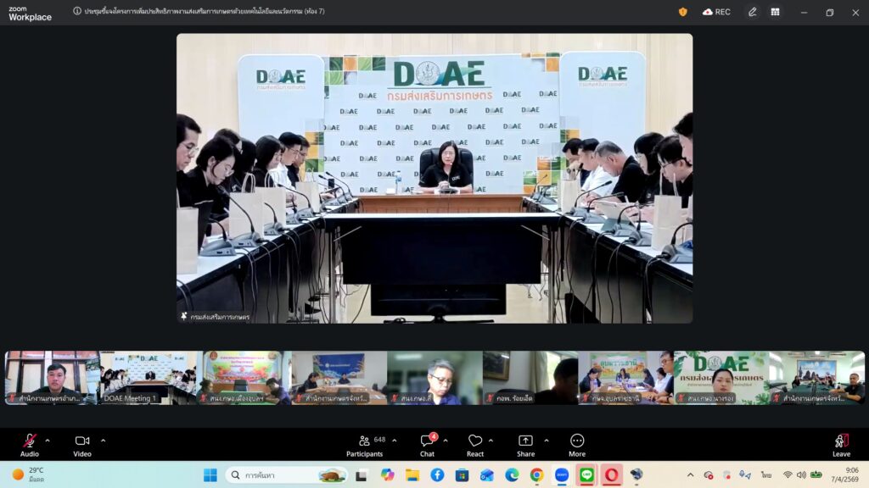Unmute the microphone with the Audio button
The width and height of the screenshot is (869, 488).
[x=30, y=445]
